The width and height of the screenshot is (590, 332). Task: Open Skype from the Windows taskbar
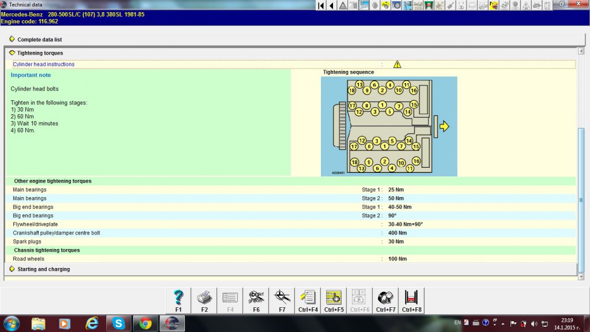click(119, 323)
